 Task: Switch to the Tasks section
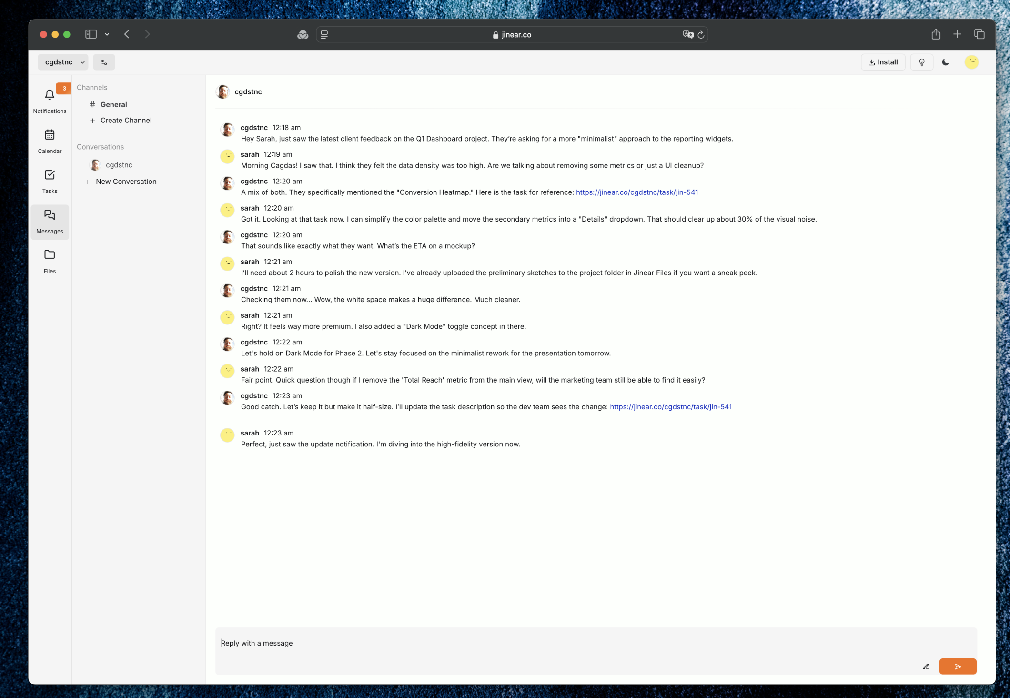tap(50, 180)
